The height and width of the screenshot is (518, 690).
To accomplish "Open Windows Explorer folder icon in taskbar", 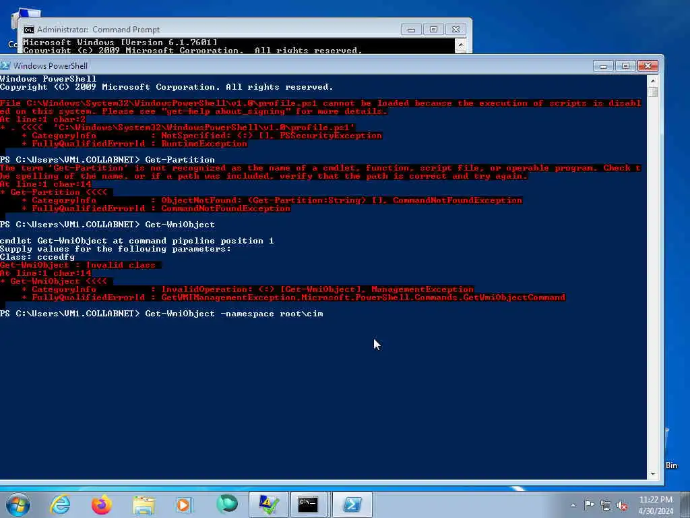I will tap(144, 505).
